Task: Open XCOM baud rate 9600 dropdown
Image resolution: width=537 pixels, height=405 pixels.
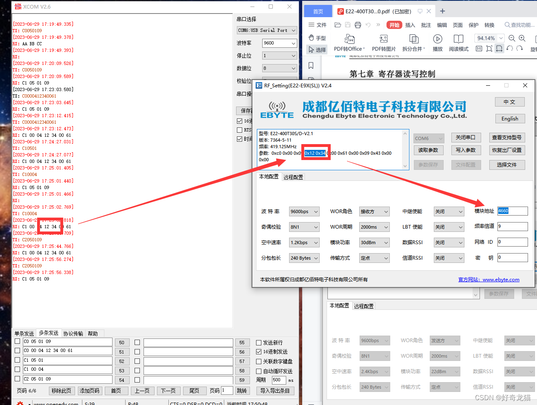Action: [279, 43]
